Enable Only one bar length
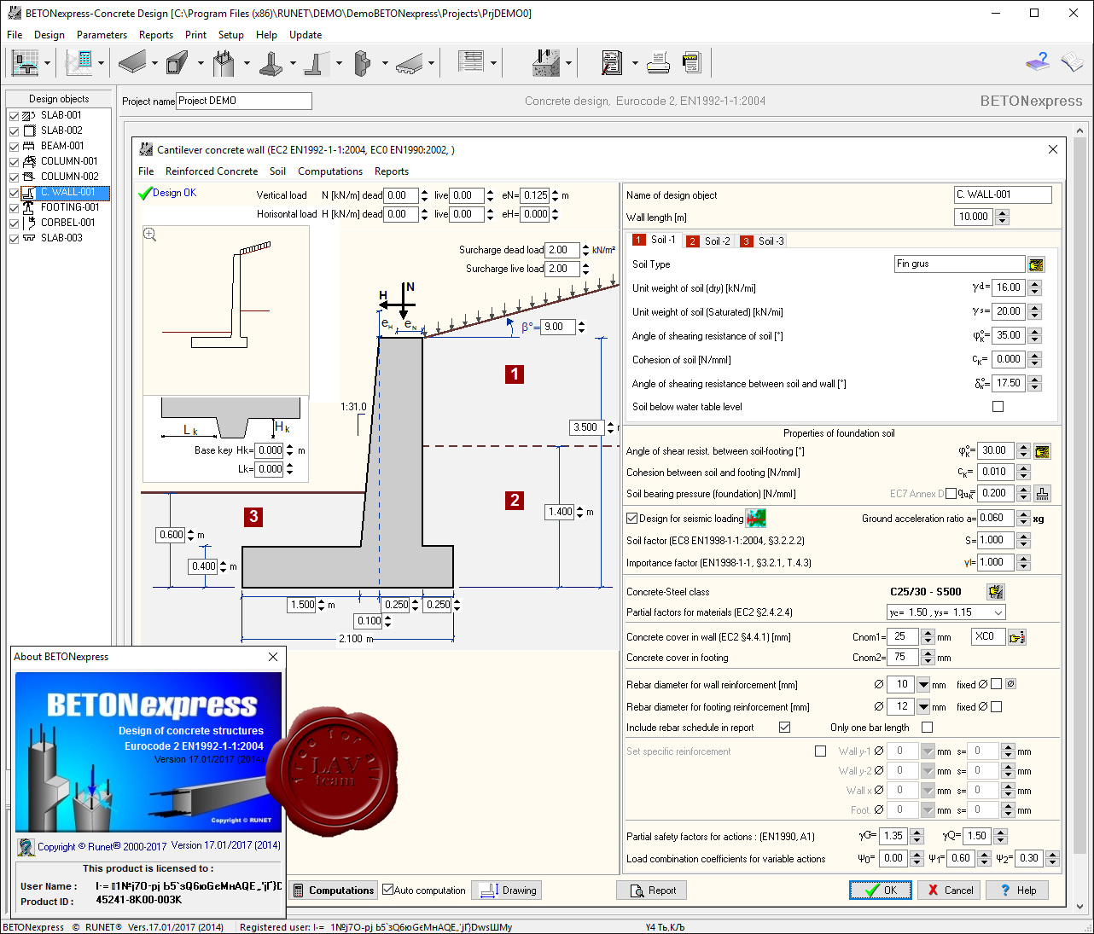The height and width of the screenshot is (934, 1094). (x=927, y=728)
